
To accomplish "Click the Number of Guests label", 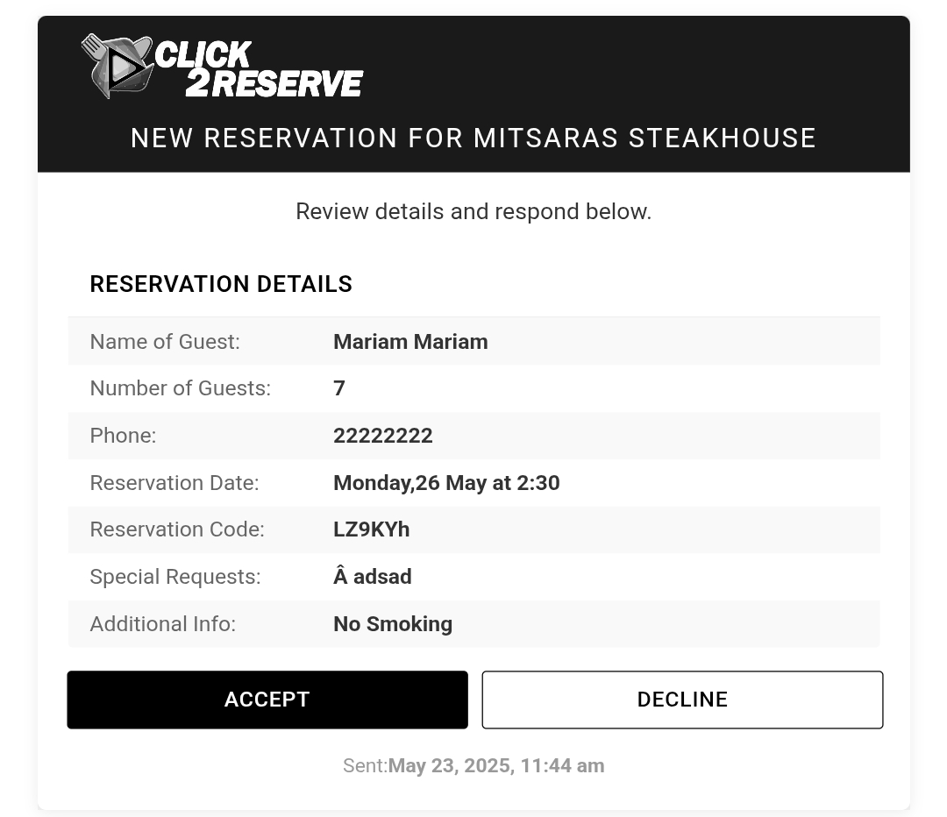I will [180, 388].
